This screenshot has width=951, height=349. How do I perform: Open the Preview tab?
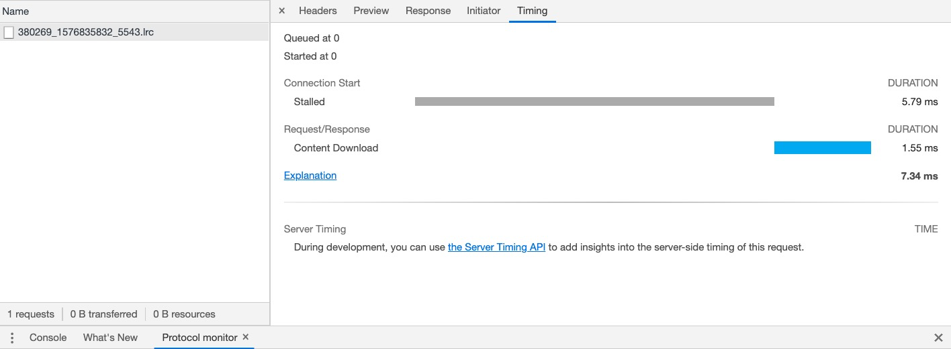pos(371,11)
